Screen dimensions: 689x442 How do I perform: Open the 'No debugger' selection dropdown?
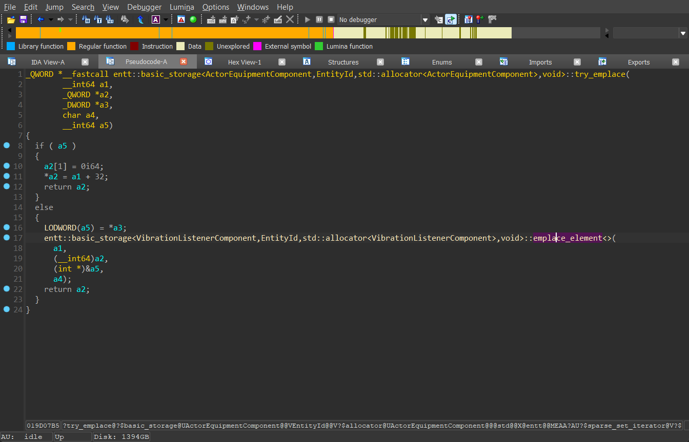[425, 20]
